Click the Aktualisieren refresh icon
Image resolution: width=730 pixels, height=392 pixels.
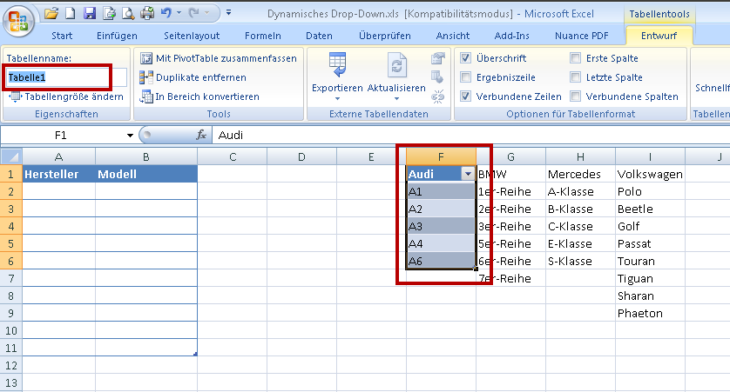[x=396, y=64]
